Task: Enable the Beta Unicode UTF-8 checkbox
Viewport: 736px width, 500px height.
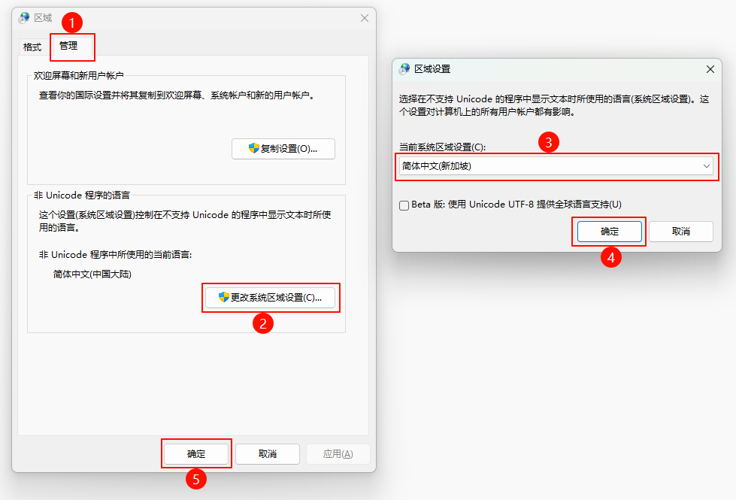Action: (x=404, y=205)
